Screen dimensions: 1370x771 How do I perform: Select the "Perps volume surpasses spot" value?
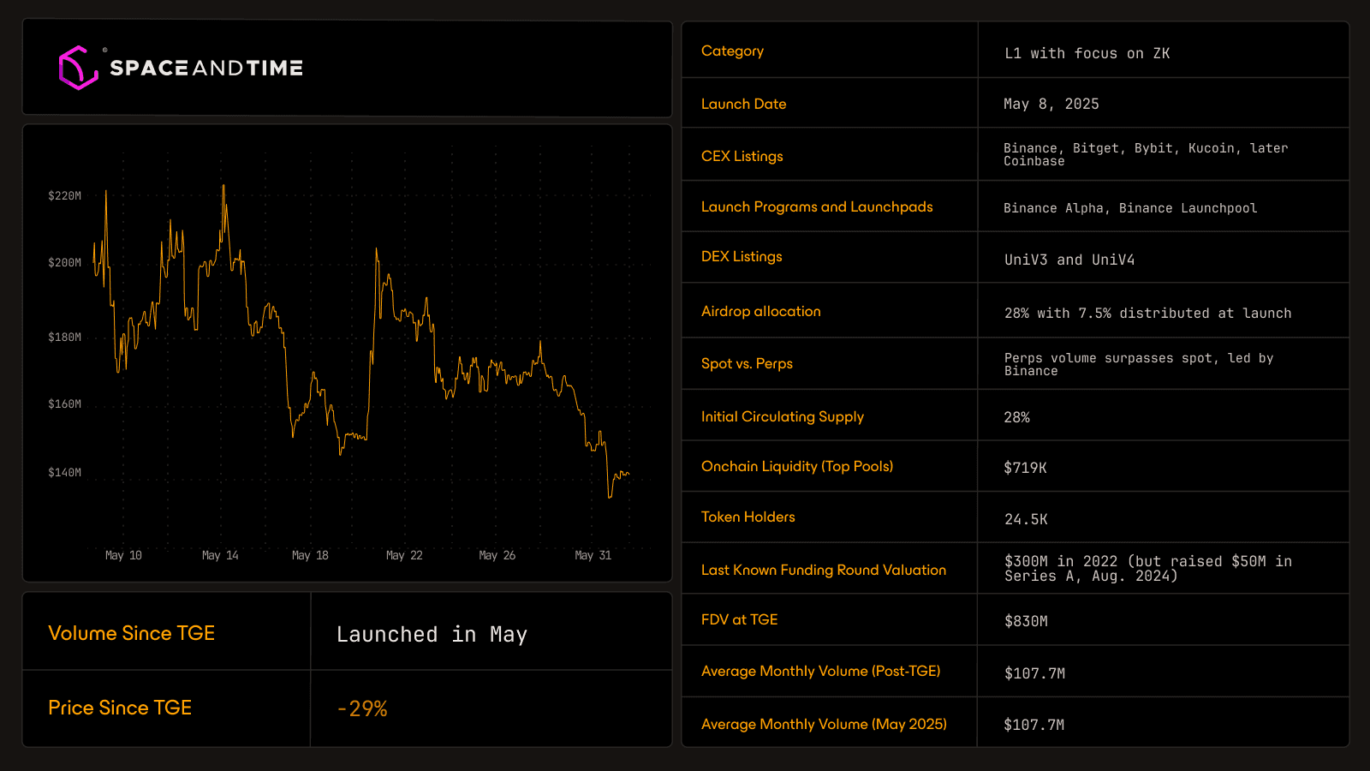tap(1139, 365)
